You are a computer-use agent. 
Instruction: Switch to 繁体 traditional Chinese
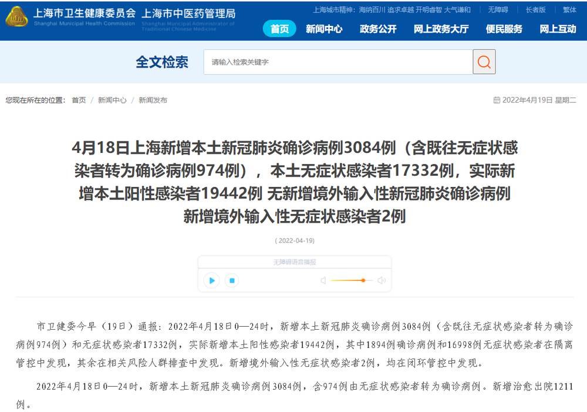[569, 10]
